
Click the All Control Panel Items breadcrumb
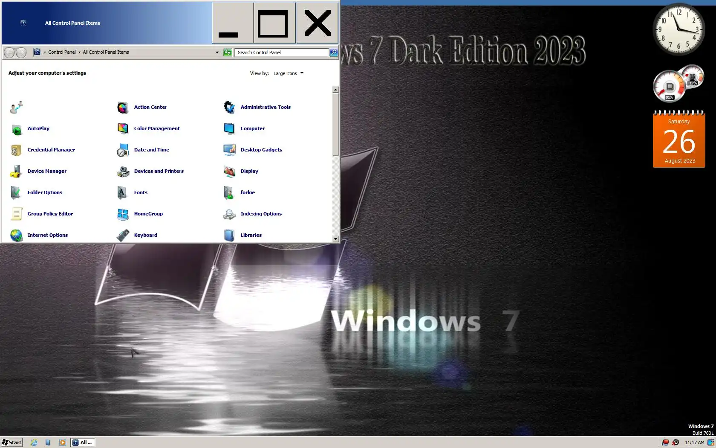point(106,52)
